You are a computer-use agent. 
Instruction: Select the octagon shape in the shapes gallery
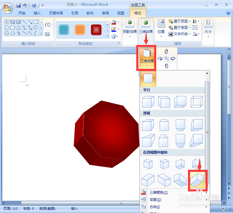click(7, 22)
